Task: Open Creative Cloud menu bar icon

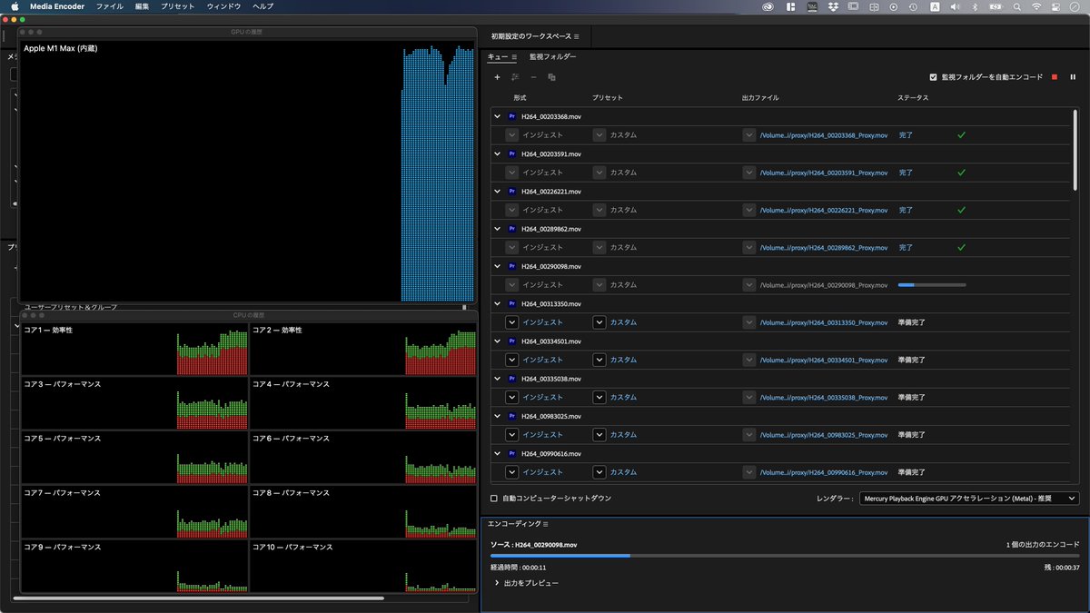Action: 768,6
